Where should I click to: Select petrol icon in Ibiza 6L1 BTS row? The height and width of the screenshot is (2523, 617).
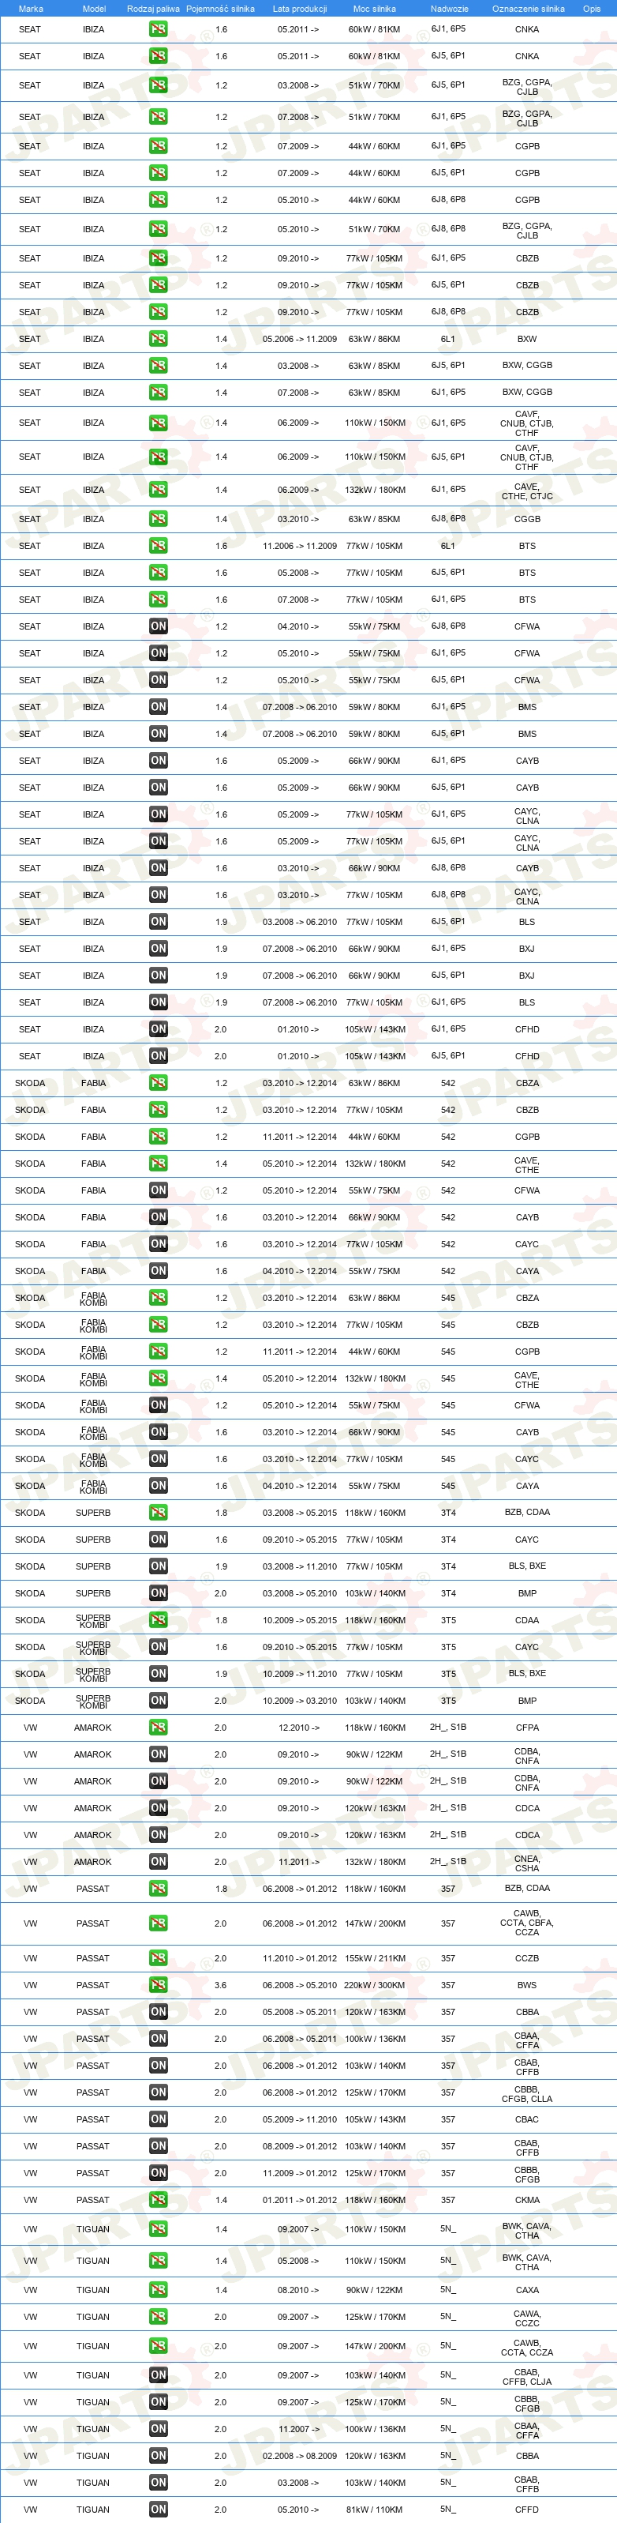pos(158,546)
